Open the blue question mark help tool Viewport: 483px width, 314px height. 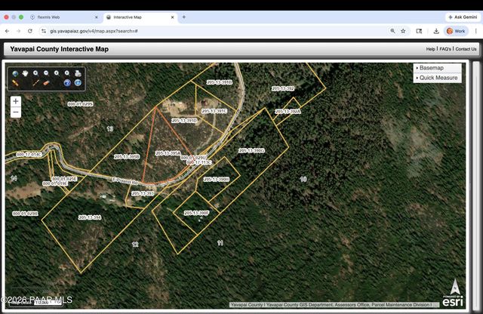(x=67, y=83)
